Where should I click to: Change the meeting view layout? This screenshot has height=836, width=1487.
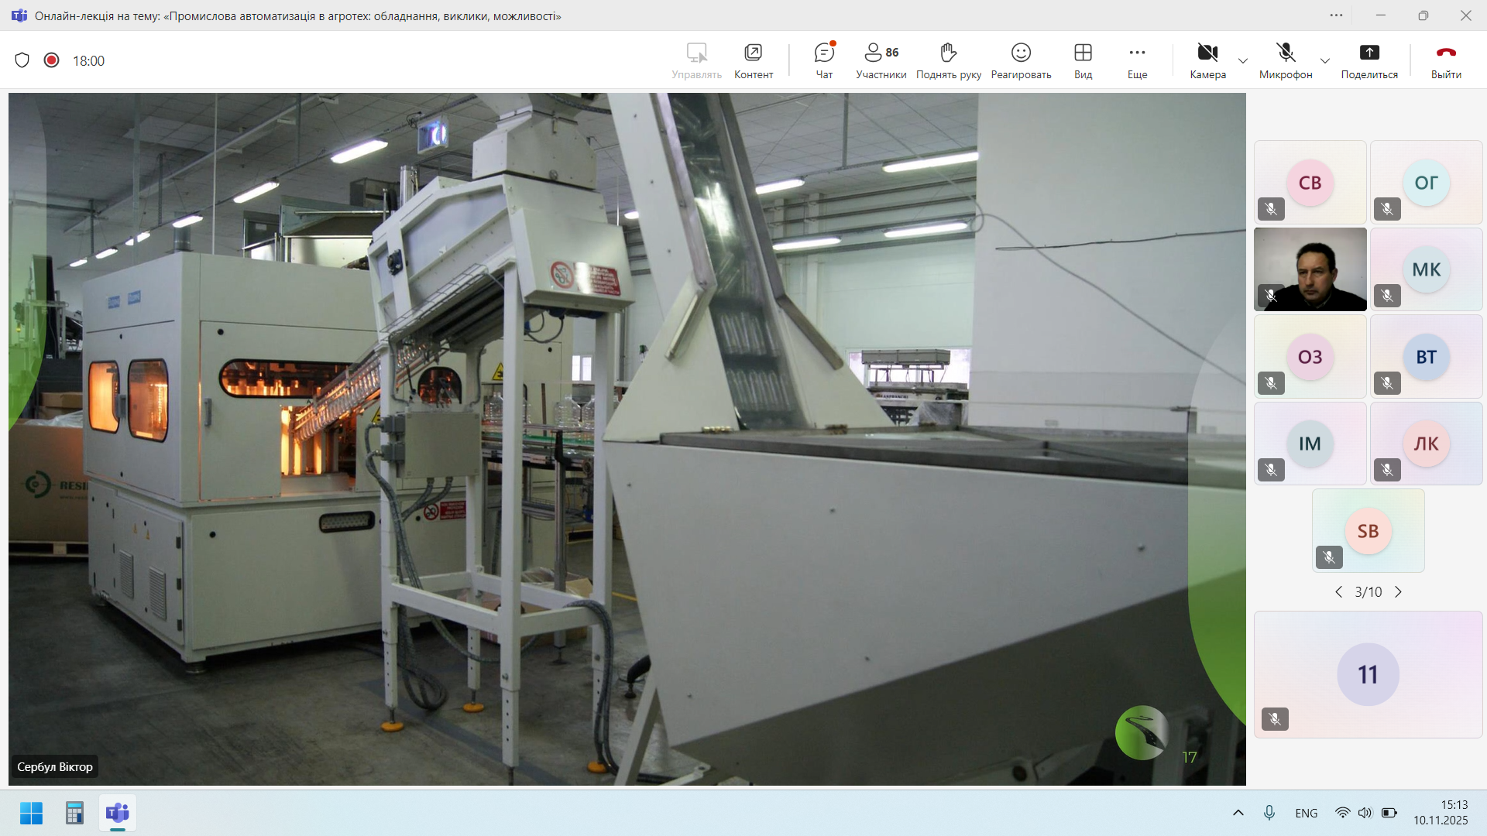point(1083,60)
